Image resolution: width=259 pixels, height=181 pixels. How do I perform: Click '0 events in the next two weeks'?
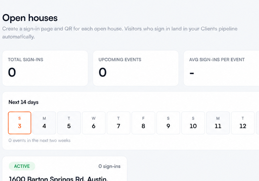click(39, 141)
